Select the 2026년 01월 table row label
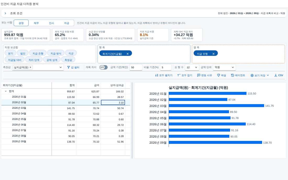The height and width of the screenshot is (180, 288). pos(19,97)
